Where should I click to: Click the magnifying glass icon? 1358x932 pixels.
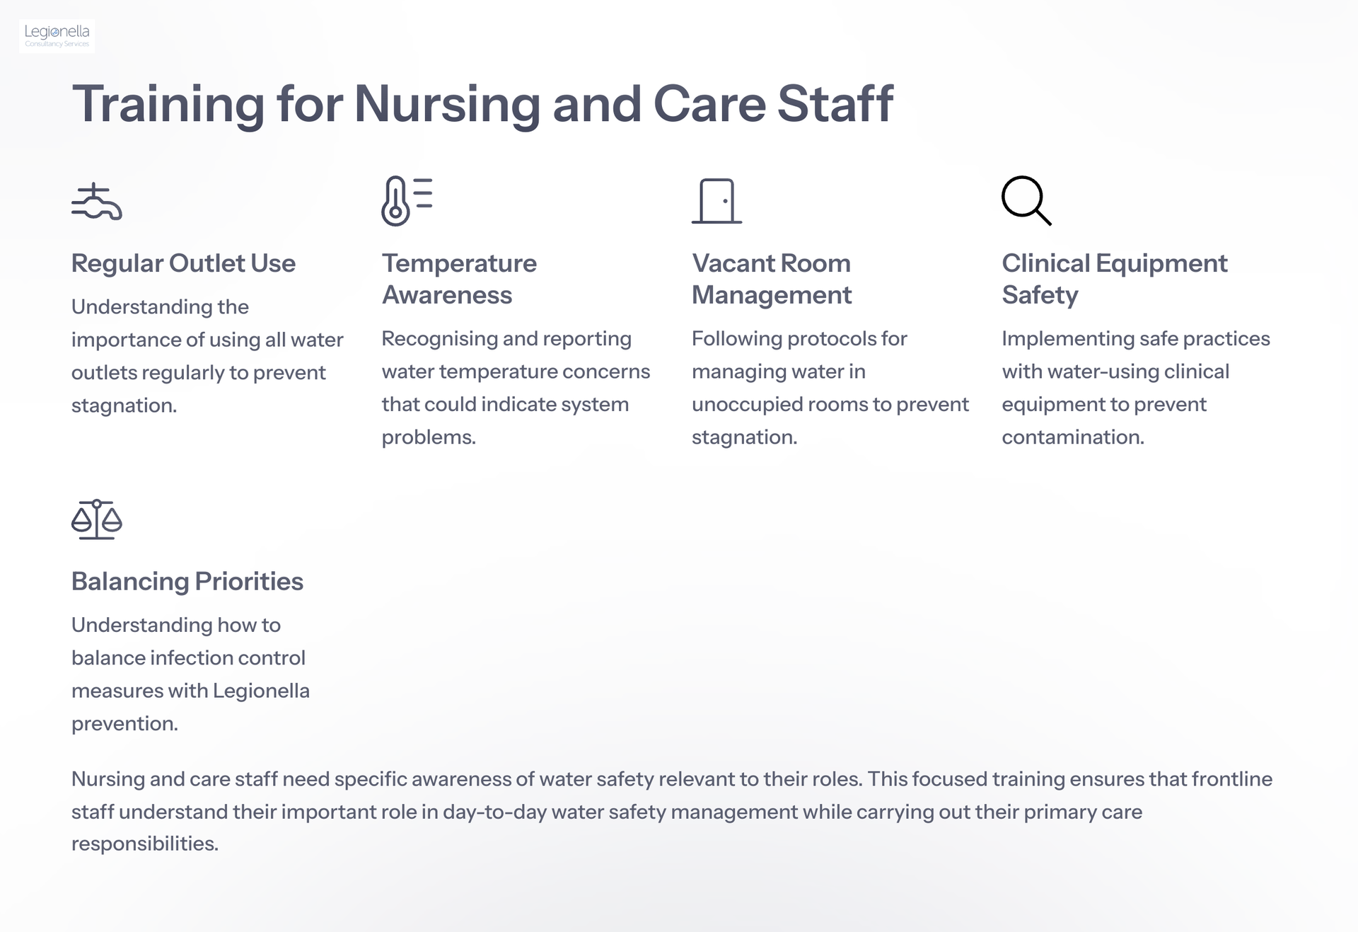(x=1026, y=201)
